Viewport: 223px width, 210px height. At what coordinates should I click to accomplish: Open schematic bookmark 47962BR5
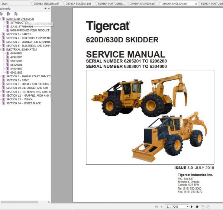[16, 57]
